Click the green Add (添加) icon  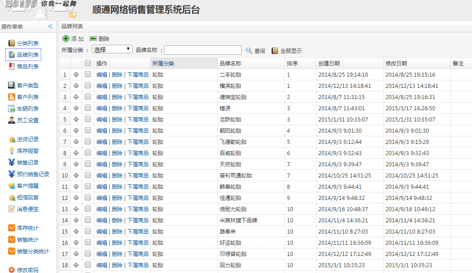[66, 39]
